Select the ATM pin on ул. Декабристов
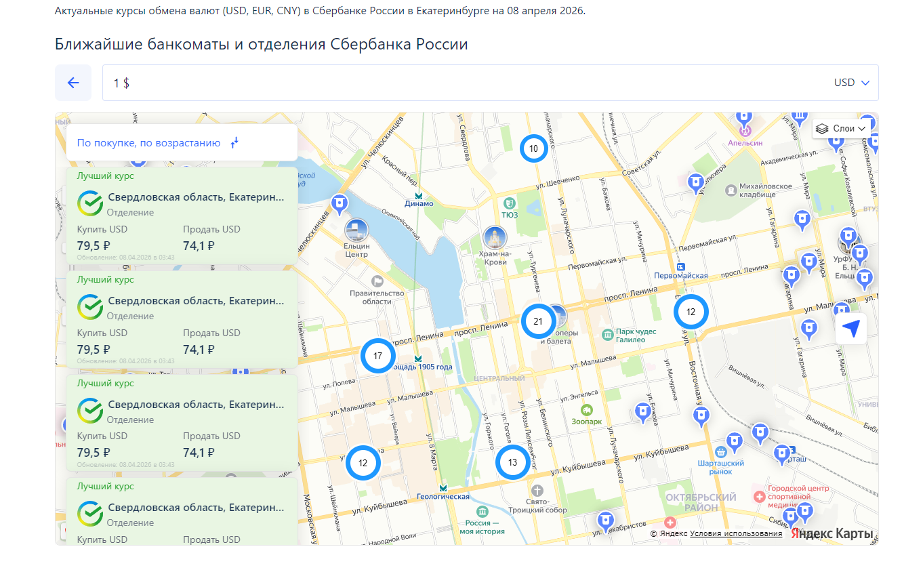The width and height of the screenshot is (904, 572). 605,522
